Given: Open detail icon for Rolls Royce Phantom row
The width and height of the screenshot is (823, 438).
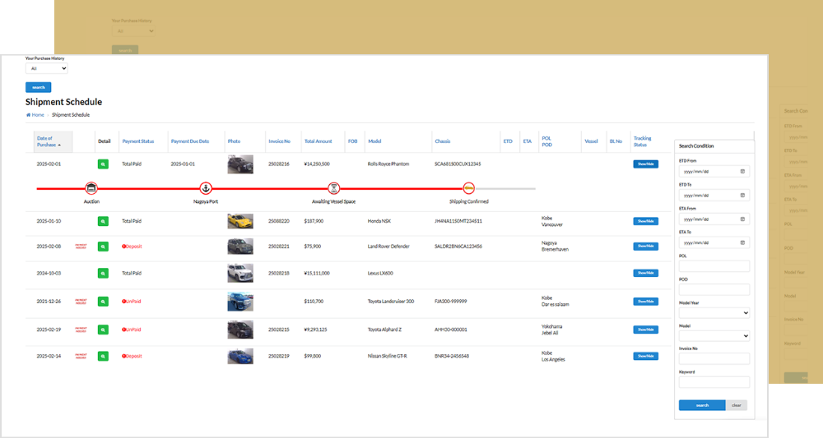Looking at the screenshot, I should (x=103, y=164).
